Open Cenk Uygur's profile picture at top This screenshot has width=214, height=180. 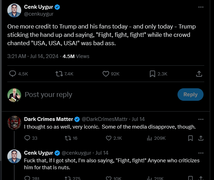tap(14, 10)
